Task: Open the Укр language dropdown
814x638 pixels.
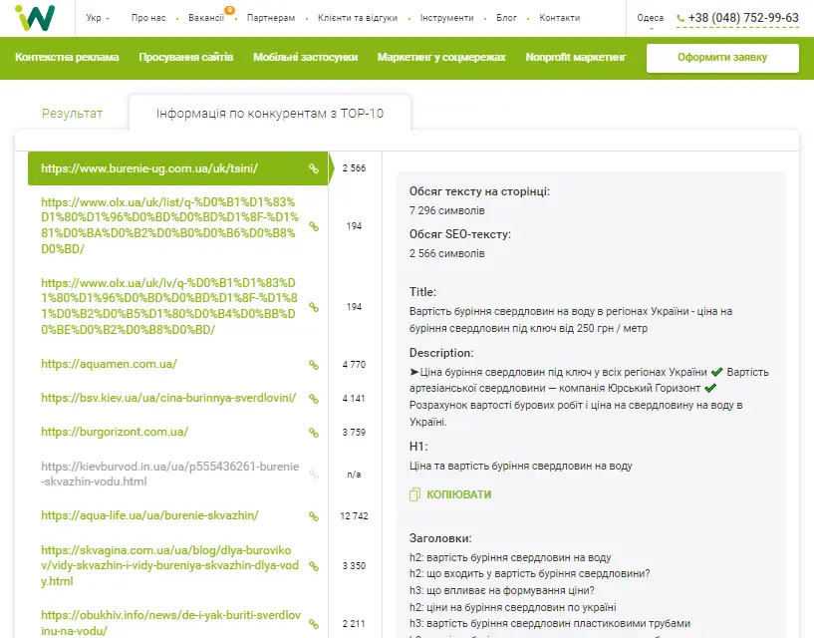Action: pyautogui.click(x=98, y=18)
